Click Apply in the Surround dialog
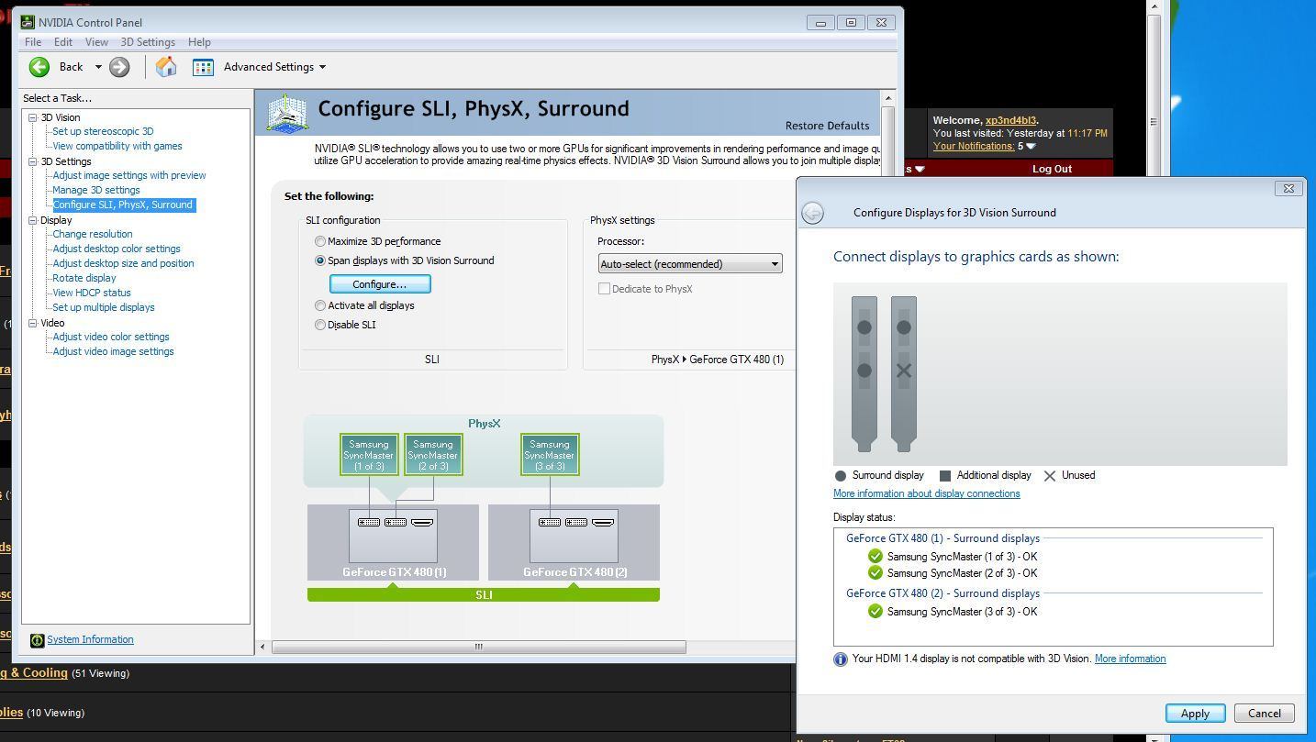Image resolution: width=1316 pixels, height=742 pixels. click(x=1195, y=714)
